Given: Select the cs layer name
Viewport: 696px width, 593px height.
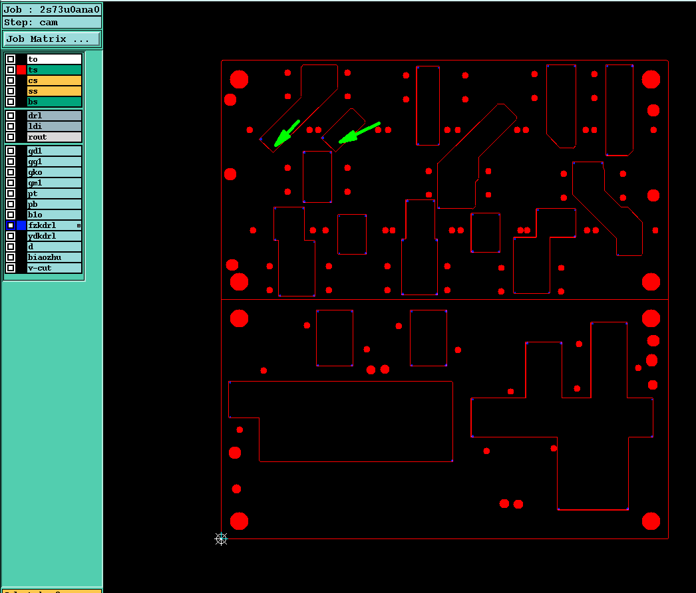Looking at the screenshot, I should click(x=55, y=80).
